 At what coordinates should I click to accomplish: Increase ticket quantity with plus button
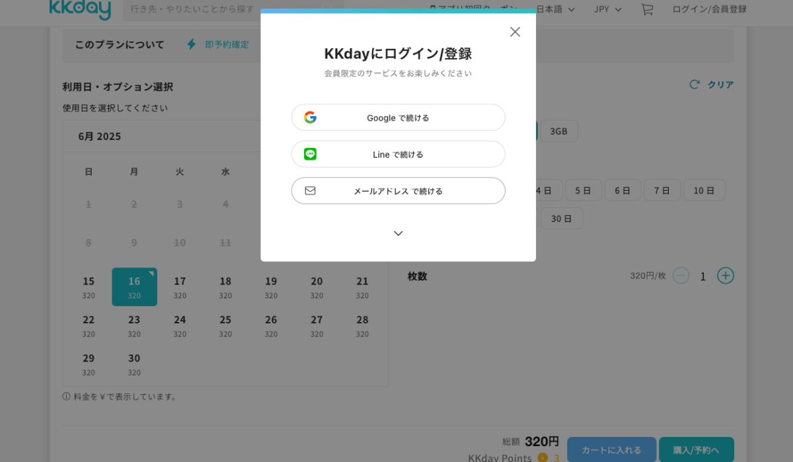point(726,276)
